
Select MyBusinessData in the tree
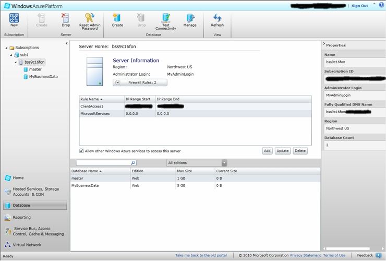43,77
